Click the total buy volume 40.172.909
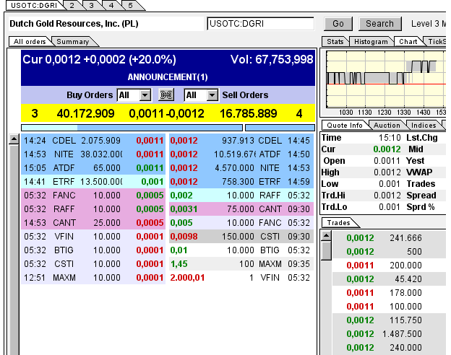 pyautogui.click(x=85, y=114)
